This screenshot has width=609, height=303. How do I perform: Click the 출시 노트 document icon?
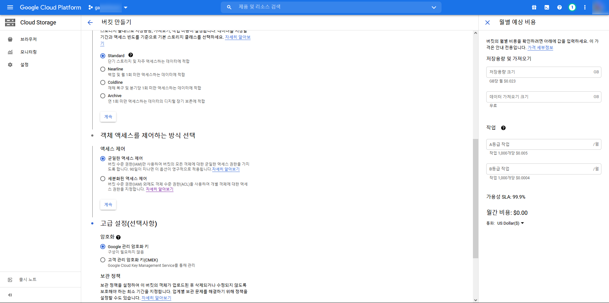(x=10, y=280)
